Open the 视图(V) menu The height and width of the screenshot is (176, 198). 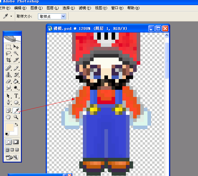pyautogui.click(x=101, y=8)
